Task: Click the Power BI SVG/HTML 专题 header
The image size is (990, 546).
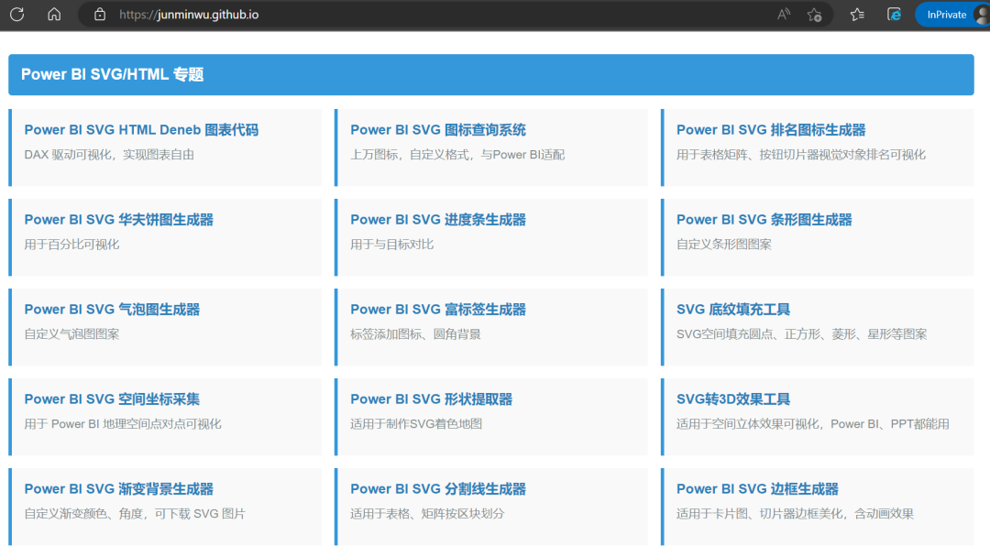Action: pyautogui.click(x=491, y=74)
